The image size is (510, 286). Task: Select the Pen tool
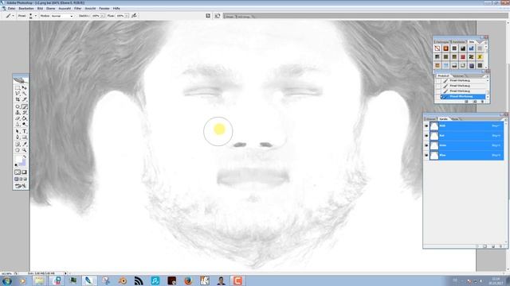[18, 137]
